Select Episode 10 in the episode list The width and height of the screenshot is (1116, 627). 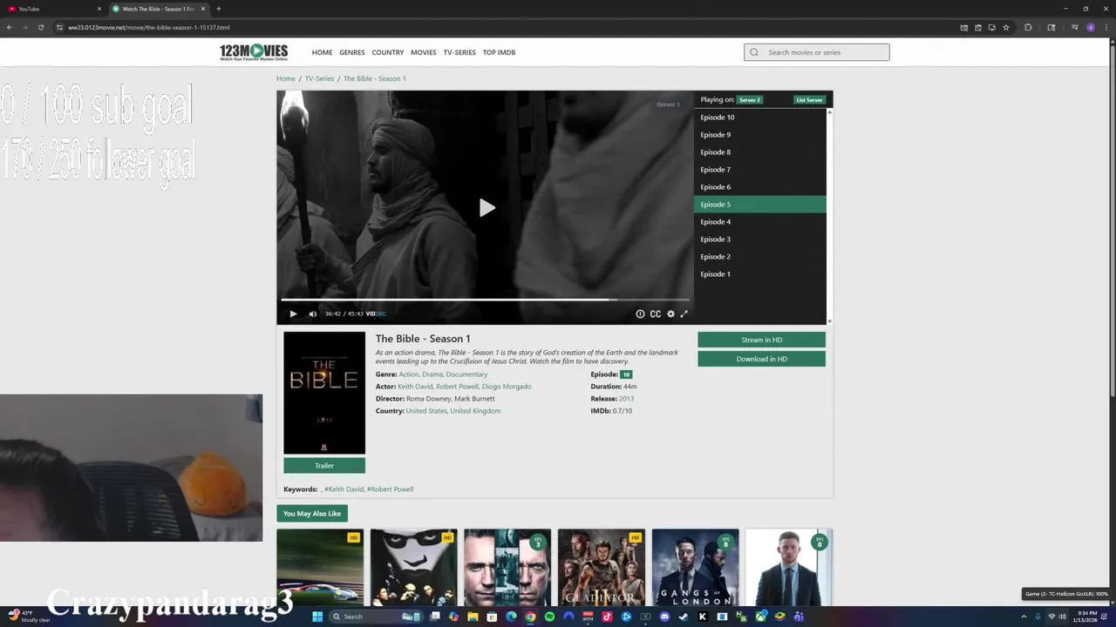(x=759, y=118)
